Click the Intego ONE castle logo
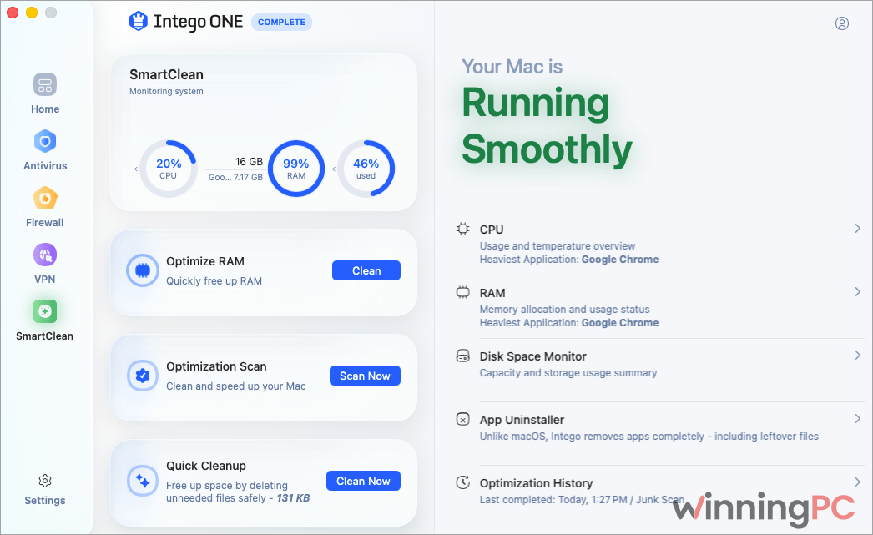The width and height of the screenshot is (873, 535). 138,21
